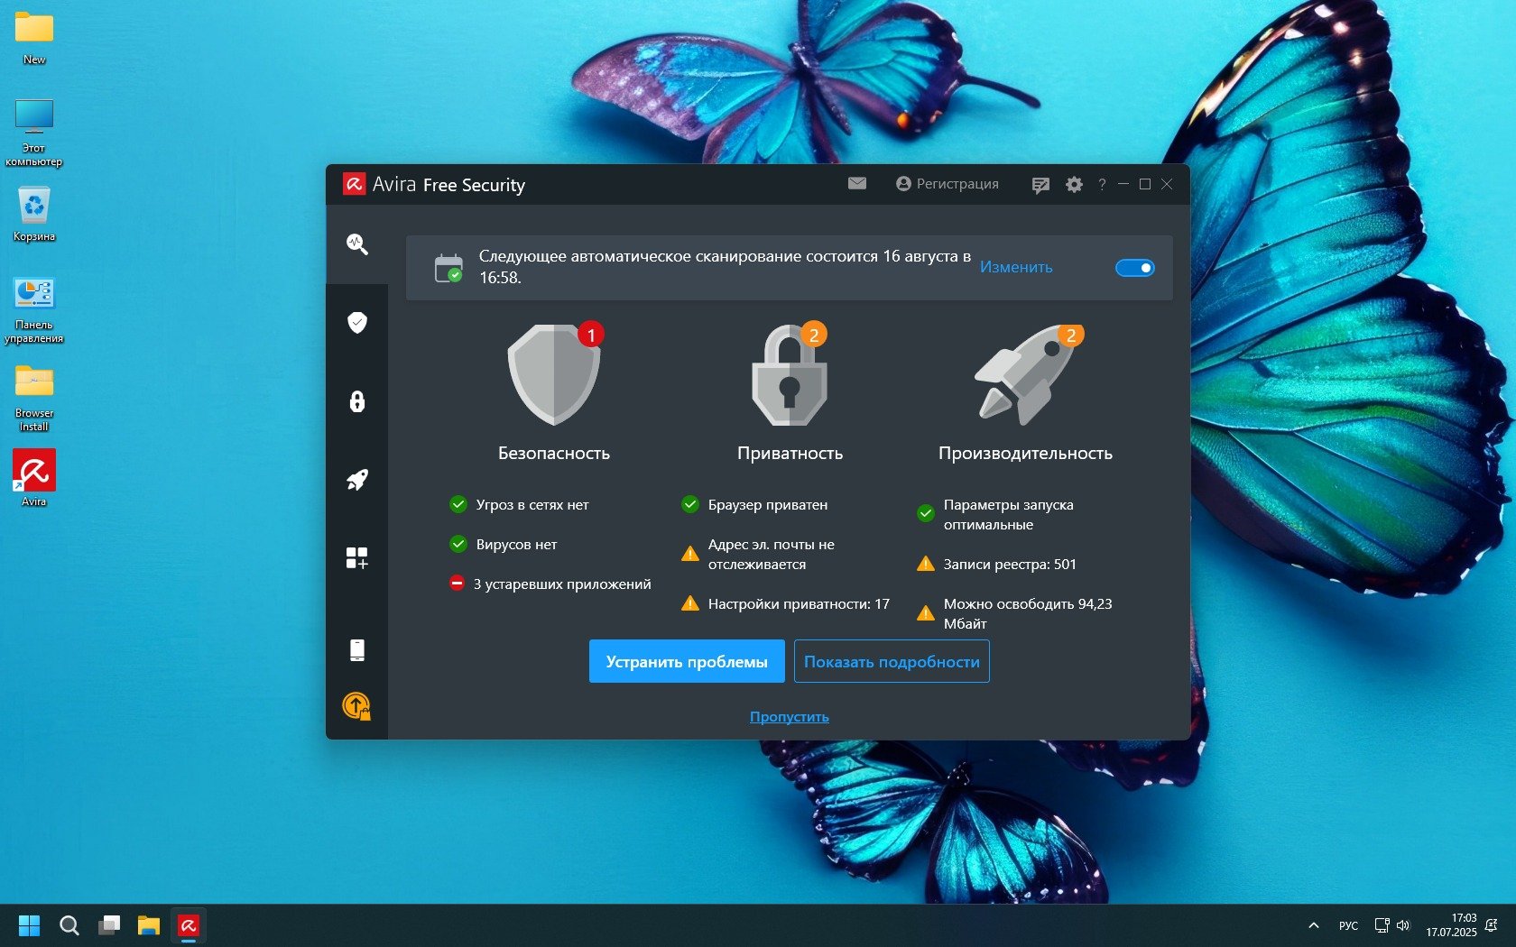Select the Этот компьютер desktop icon
This screenshot has width=1516, height=947.
coord(34,133)
